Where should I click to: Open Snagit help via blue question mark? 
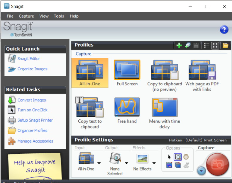(224, 29)
